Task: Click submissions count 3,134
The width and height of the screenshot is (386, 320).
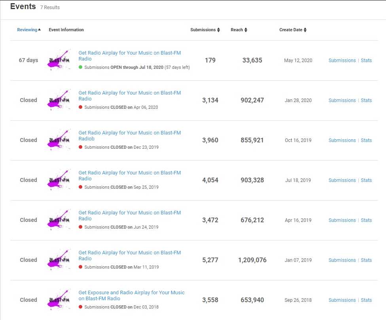Action: pos(210,100)
